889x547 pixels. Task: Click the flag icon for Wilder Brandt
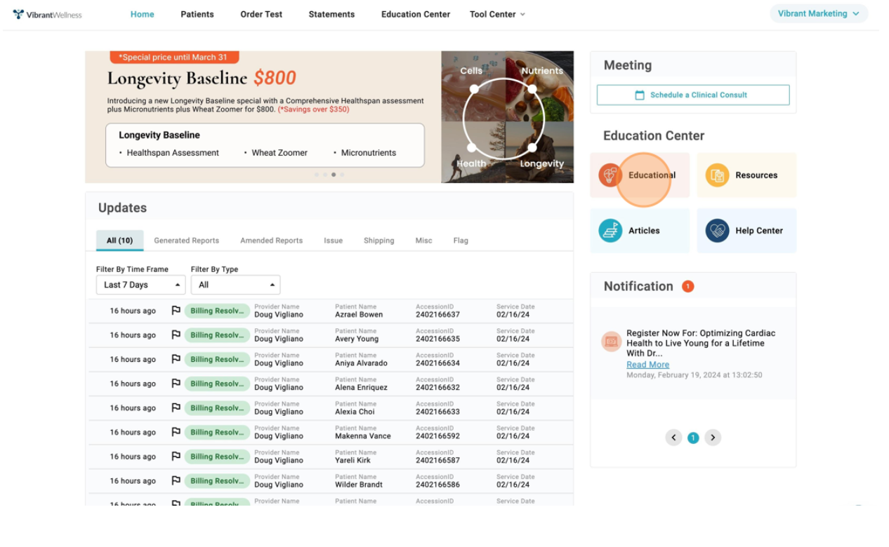176,481
